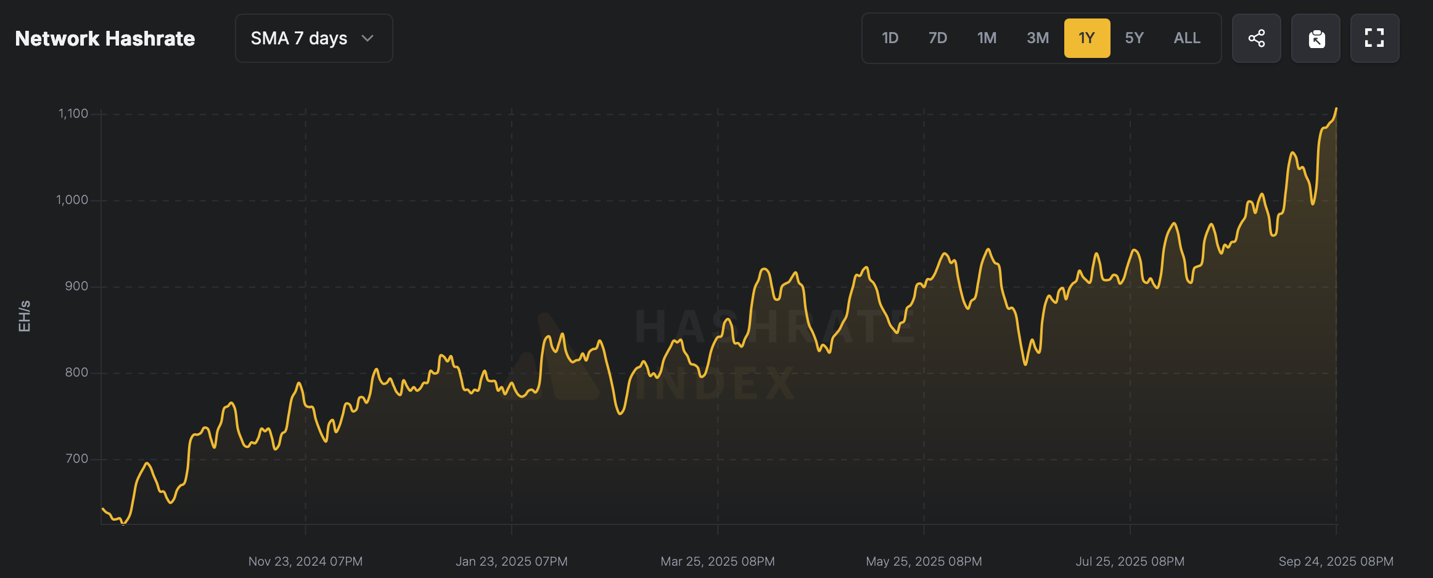Click the Nov 23, 2024 axis label
The width and height of the screenshot is (1433, 578).
305,561
